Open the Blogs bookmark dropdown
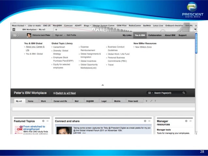The width and height of the screenshot is (208, 156). click(87, 26)
